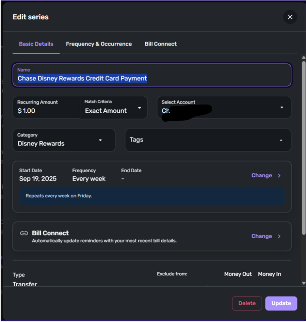Screen dimensions: 306x322
Task: Click the scrollbar down arrow
Action: [x=304, y=283]
